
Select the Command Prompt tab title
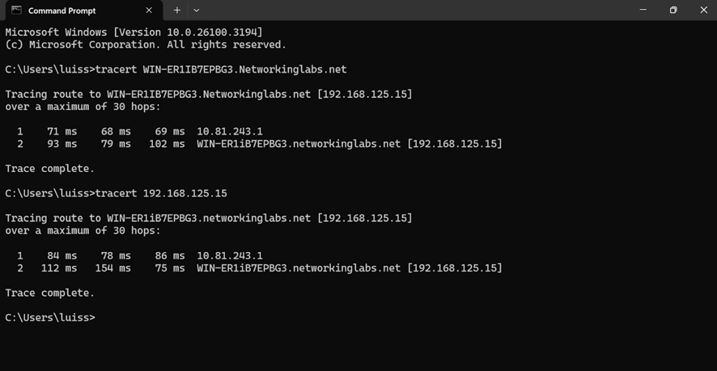tap(63, 10)
